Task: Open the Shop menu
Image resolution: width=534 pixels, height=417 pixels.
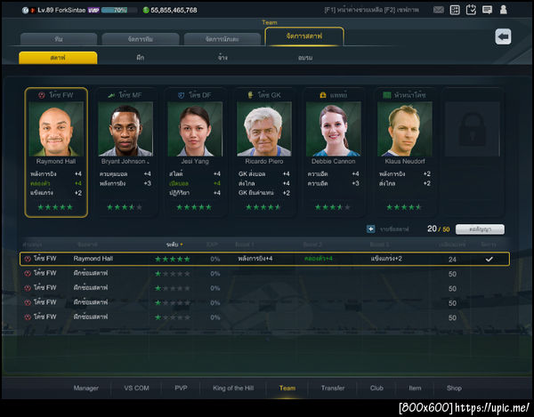Action: pyautogui.click(x=454, y=388)
